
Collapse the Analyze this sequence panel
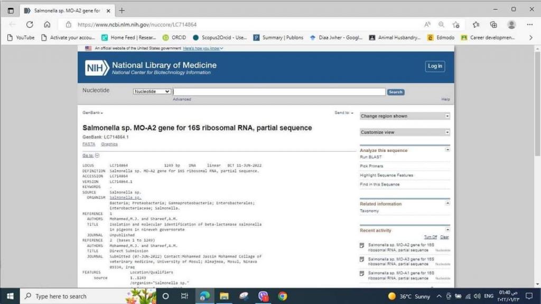[447, 150]
